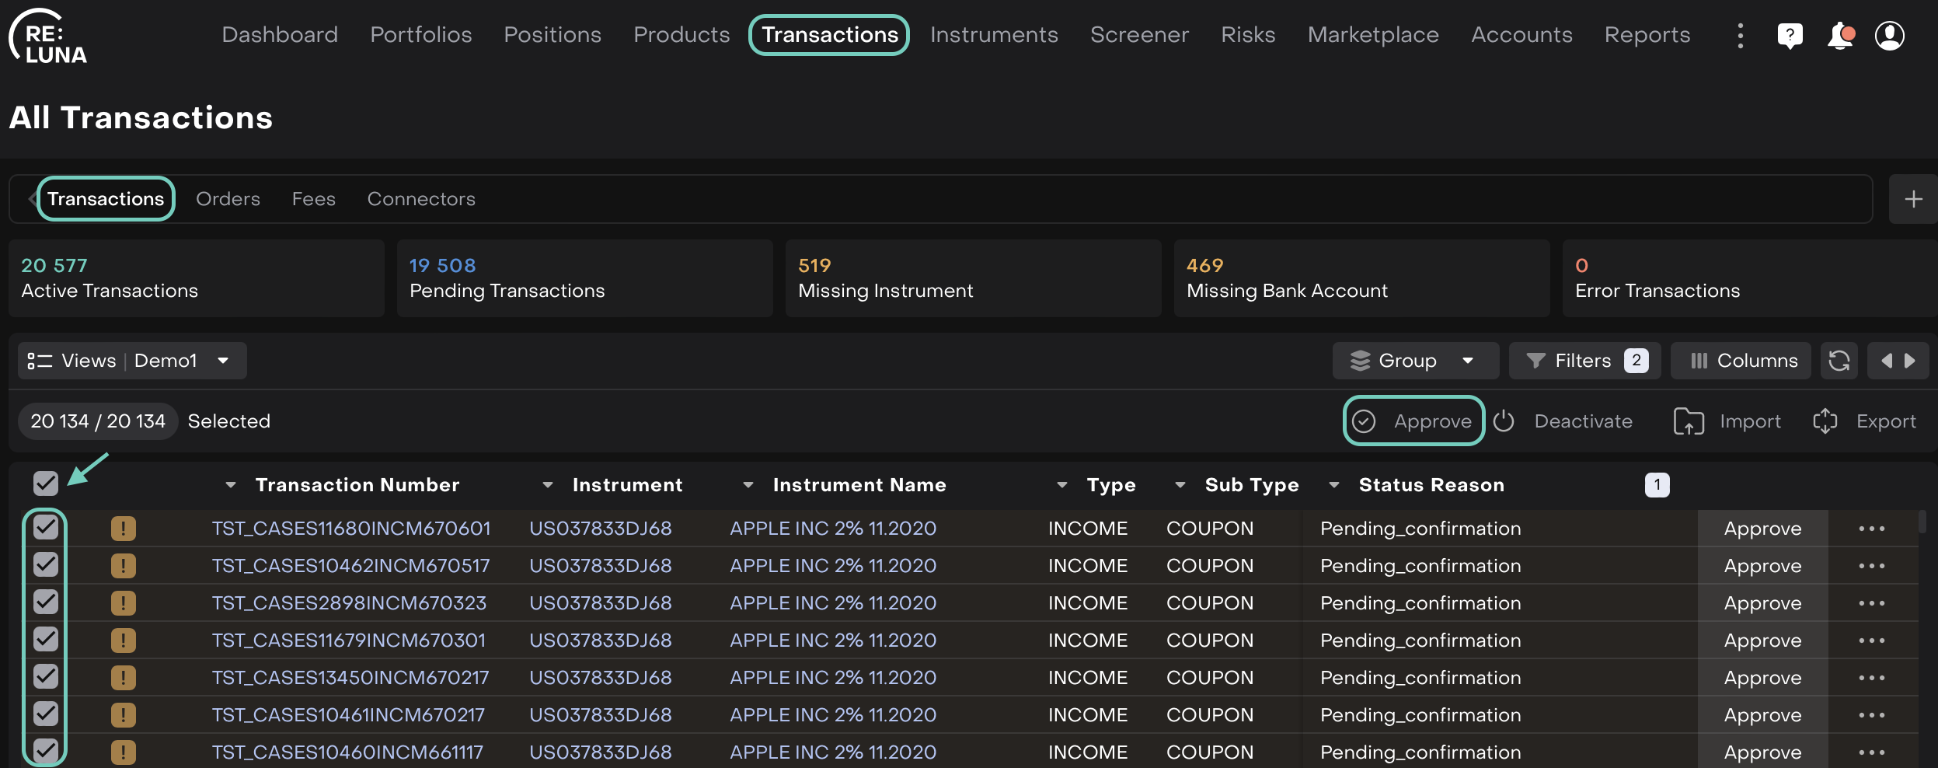This screenshot has height=768, width=1938.
Task: Toggle the select-all header checkbox
Action: pos(46,483)
